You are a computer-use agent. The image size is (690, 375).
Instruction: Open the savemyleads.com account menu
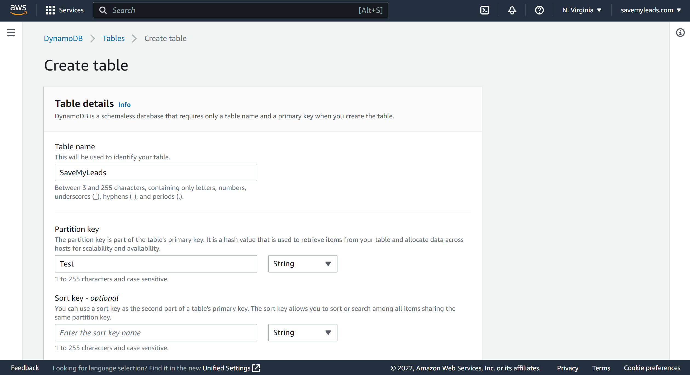[651, 10]
